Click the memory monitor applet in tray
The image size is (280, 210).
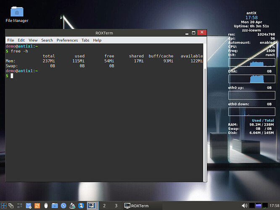click(259, 206)
